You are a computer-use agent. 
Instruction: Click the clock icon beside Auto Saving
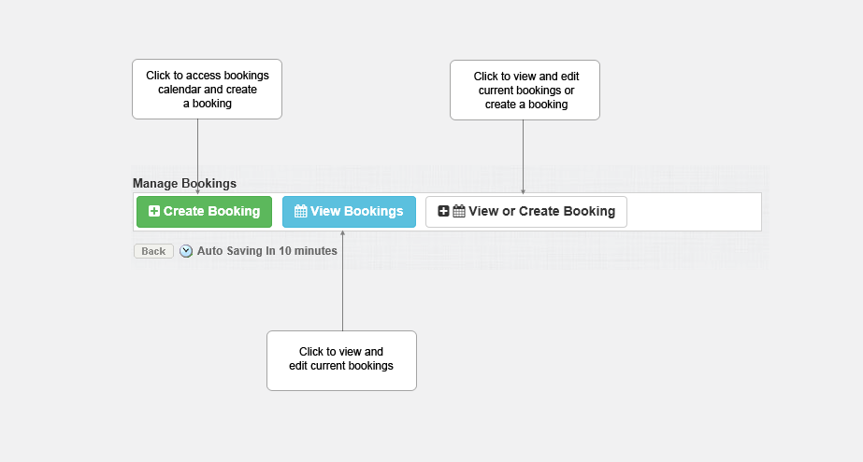(x=186, y=251)
